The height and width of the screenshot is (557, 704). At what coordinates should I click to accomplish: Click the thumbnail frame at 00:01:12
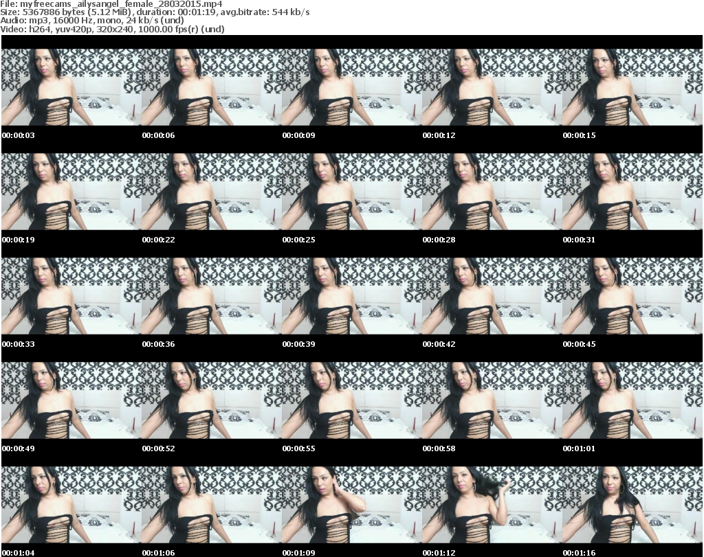492,505
